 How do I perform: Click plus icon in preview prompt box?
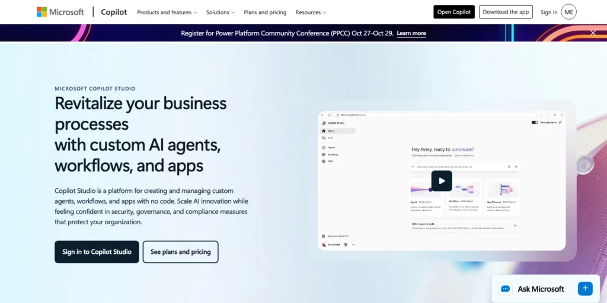[413, 166]
